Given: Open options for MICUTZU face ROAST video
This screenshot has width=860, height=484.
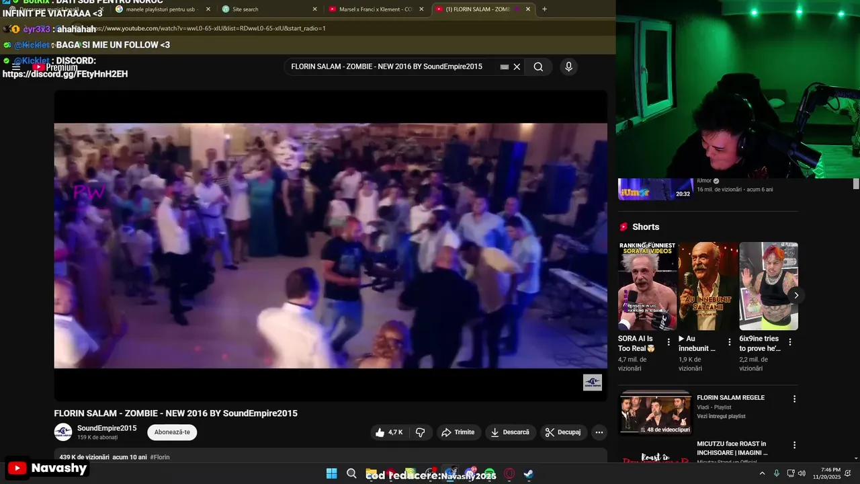Looking at the screenshot, I should [x=794, y=445].
